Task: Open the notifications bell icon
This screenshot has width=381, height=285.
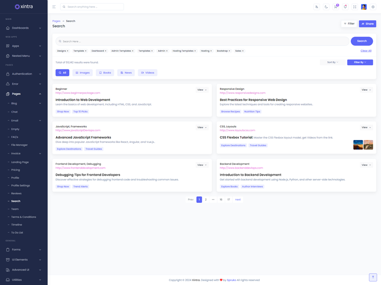Action: point(345,7)
